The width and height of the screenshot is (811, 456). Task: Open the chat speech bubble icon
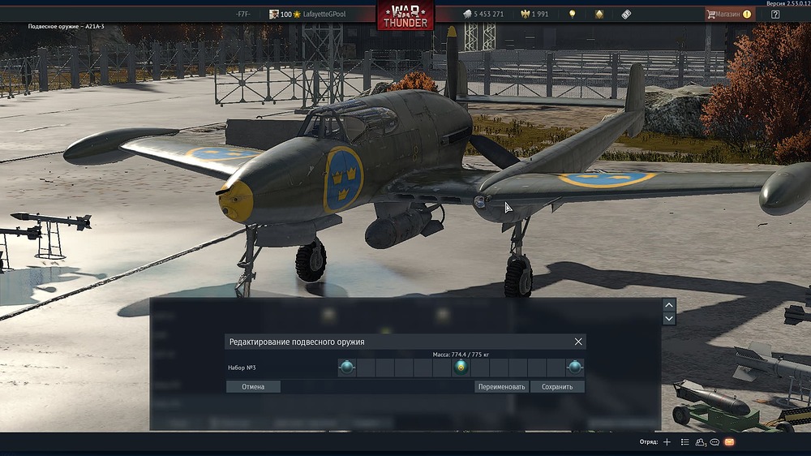714,442
